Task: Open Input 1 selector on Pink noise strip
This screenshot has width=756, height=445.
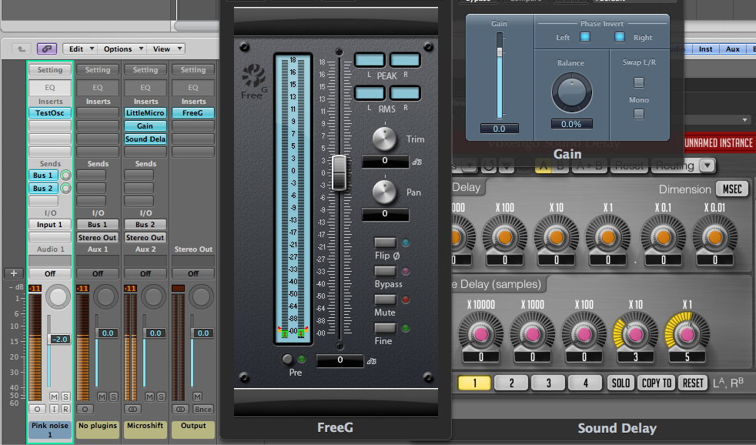Action: [x=50, y=225]
